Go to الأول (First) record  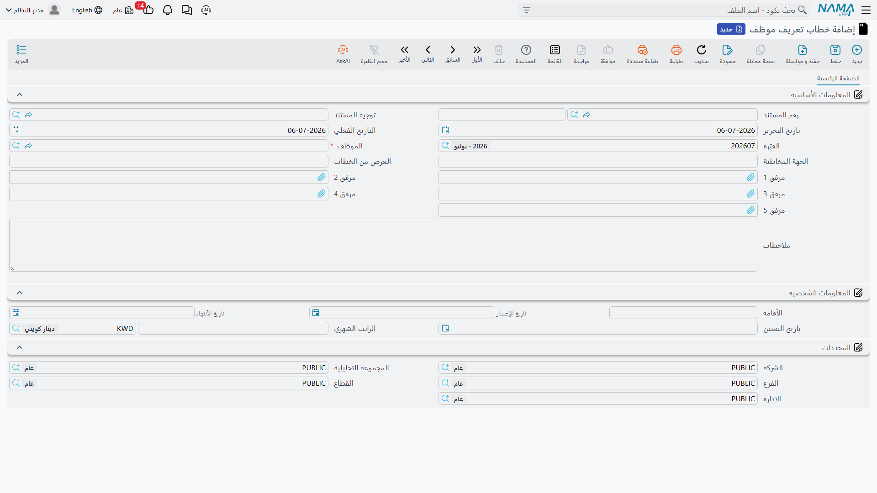point(477,50)
